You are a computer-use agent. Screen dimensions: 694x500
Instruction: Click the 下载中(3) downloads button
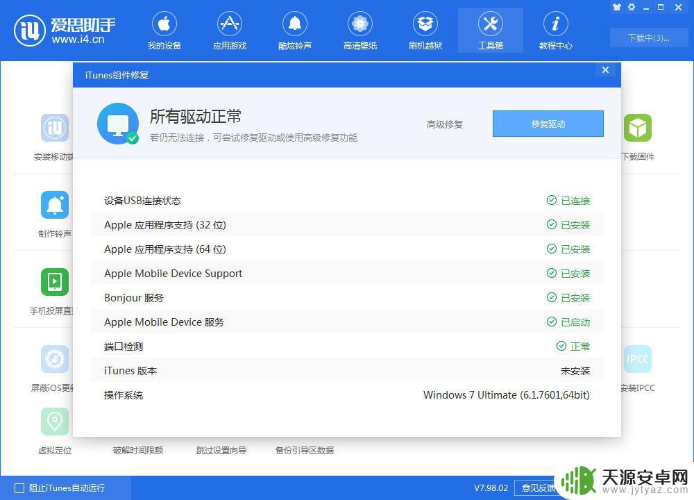click(x=648, y=37)
